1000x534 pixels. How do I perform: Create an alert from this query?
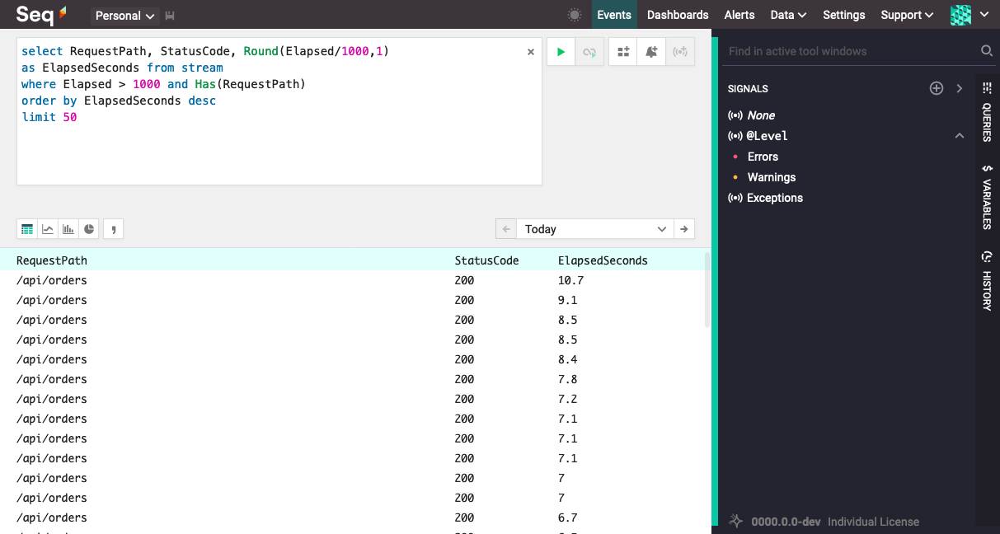coord(651,52)
